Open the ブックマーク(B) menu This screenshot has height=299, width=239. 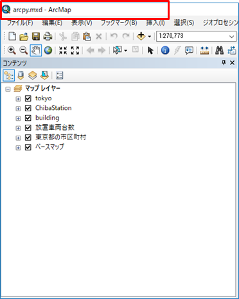[119, 23]
